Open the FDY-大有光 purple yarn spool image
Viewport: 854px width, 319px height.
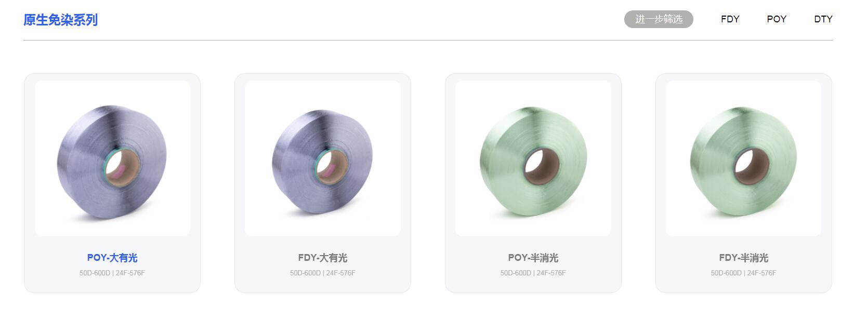point(323,158)
